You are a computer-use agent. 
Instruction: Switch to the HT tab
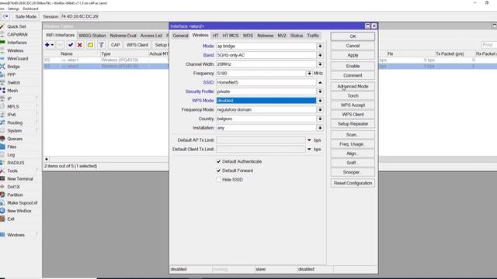coord(215,36)
